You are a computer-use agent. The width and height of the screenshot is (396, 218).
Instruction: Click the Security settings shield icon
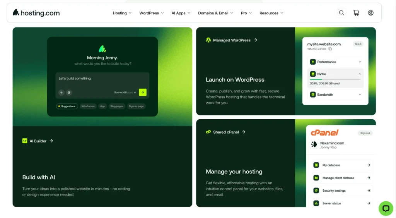[x=316, y=191]
